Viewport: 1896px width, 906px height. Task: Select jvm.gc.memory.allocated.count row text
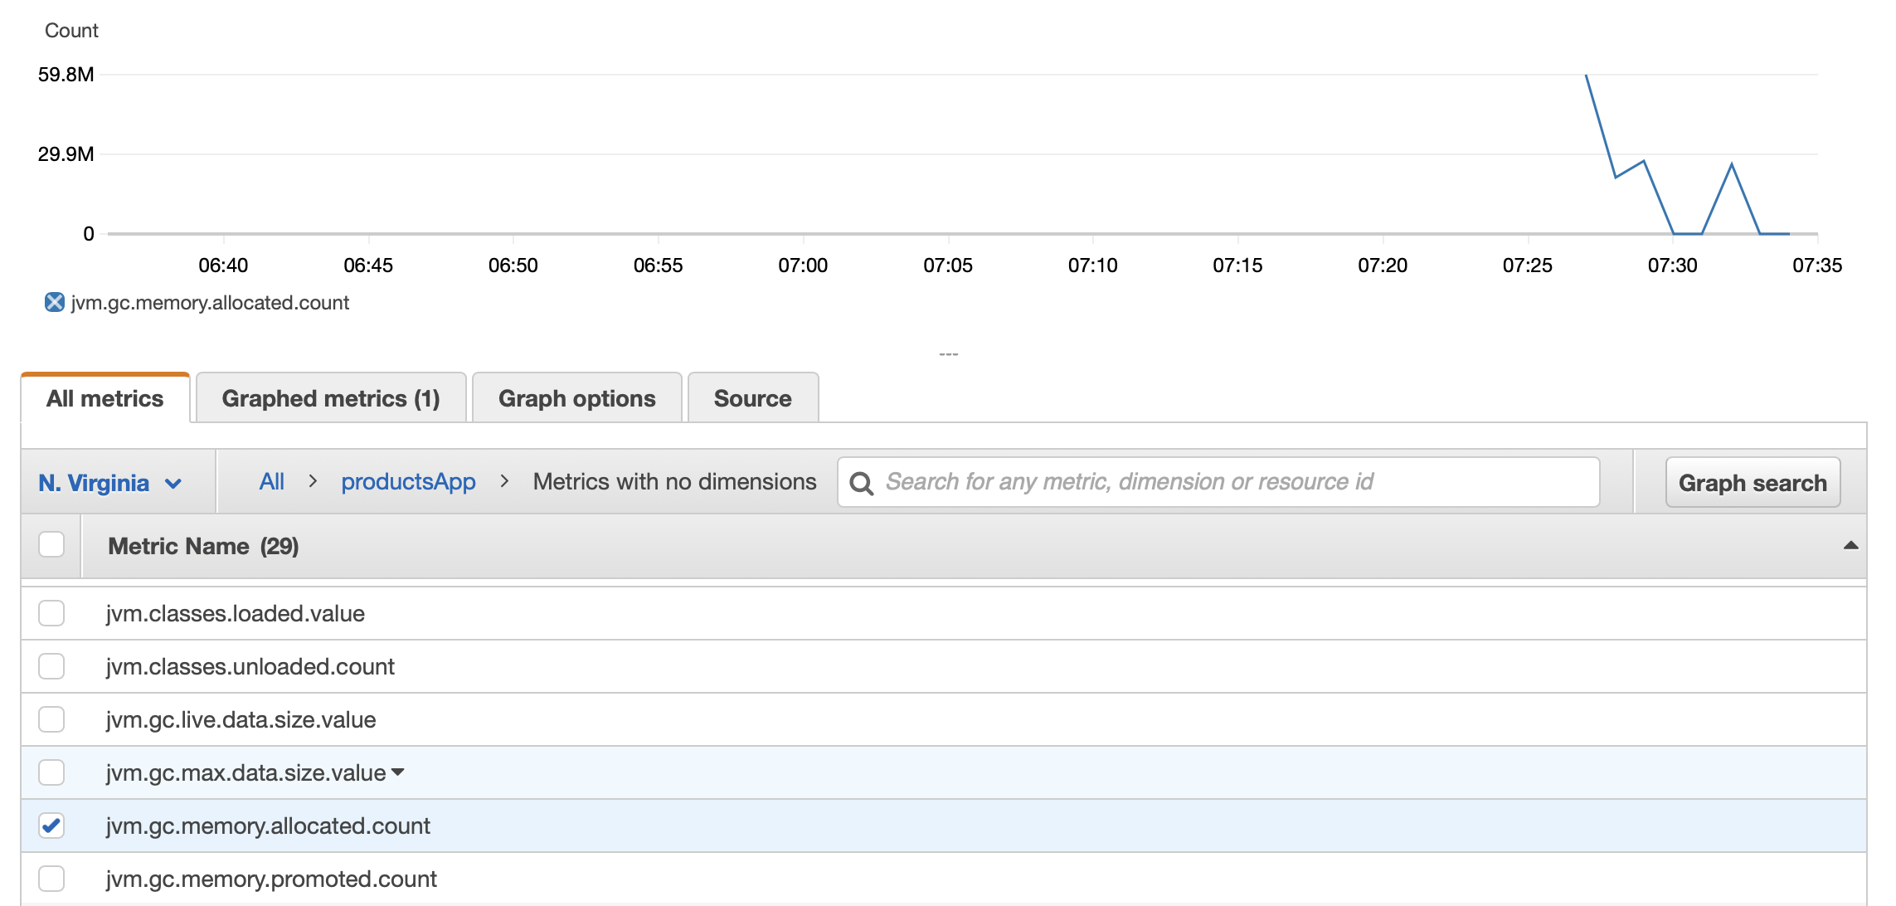(x=268, y=826)
